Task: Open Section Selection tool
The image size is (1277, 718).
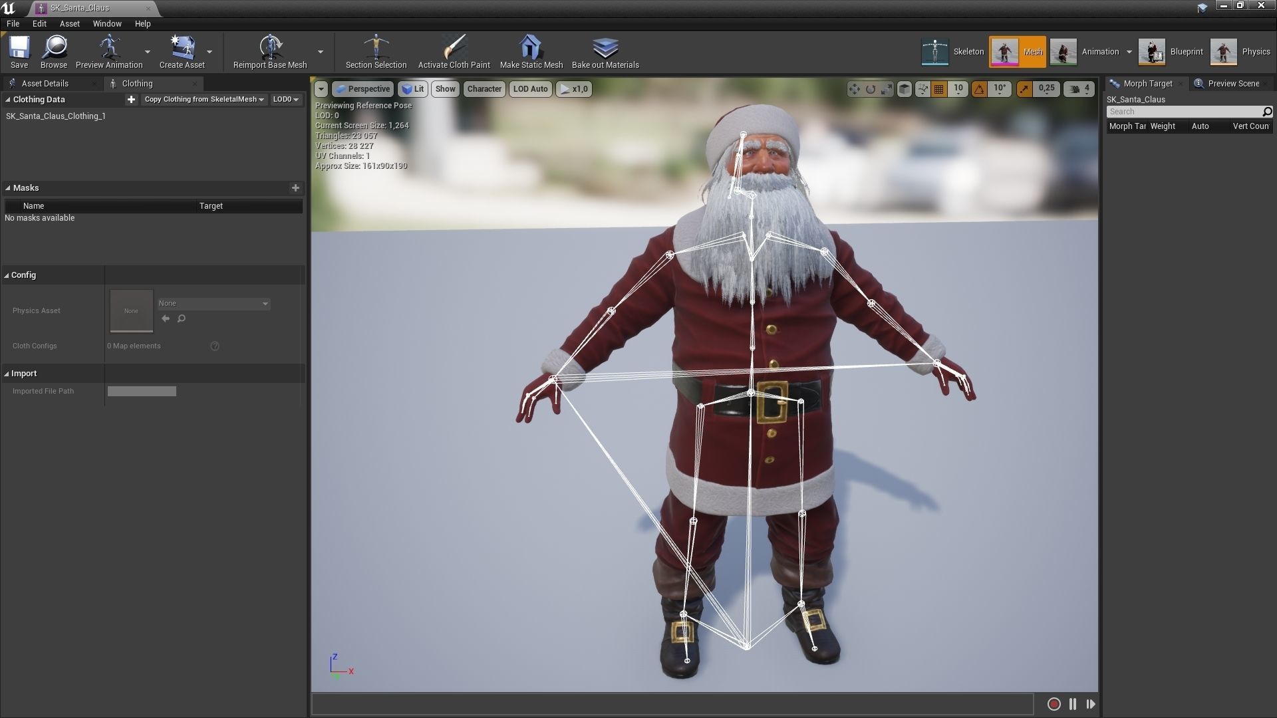Action: click(x=376, y=52)
